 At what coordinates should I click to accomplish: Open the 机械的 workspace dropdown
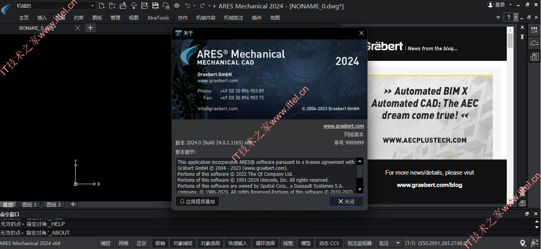(55, 6)
